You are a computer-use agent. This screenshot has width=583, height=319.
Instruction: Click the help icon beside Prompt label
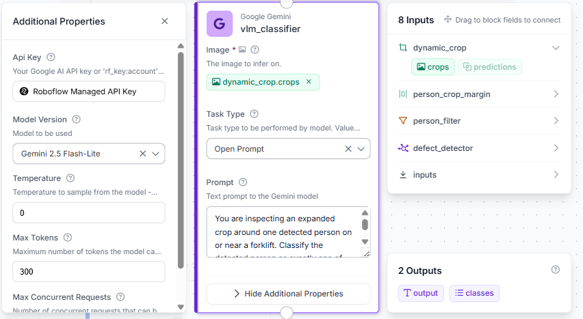pos(243,182)
